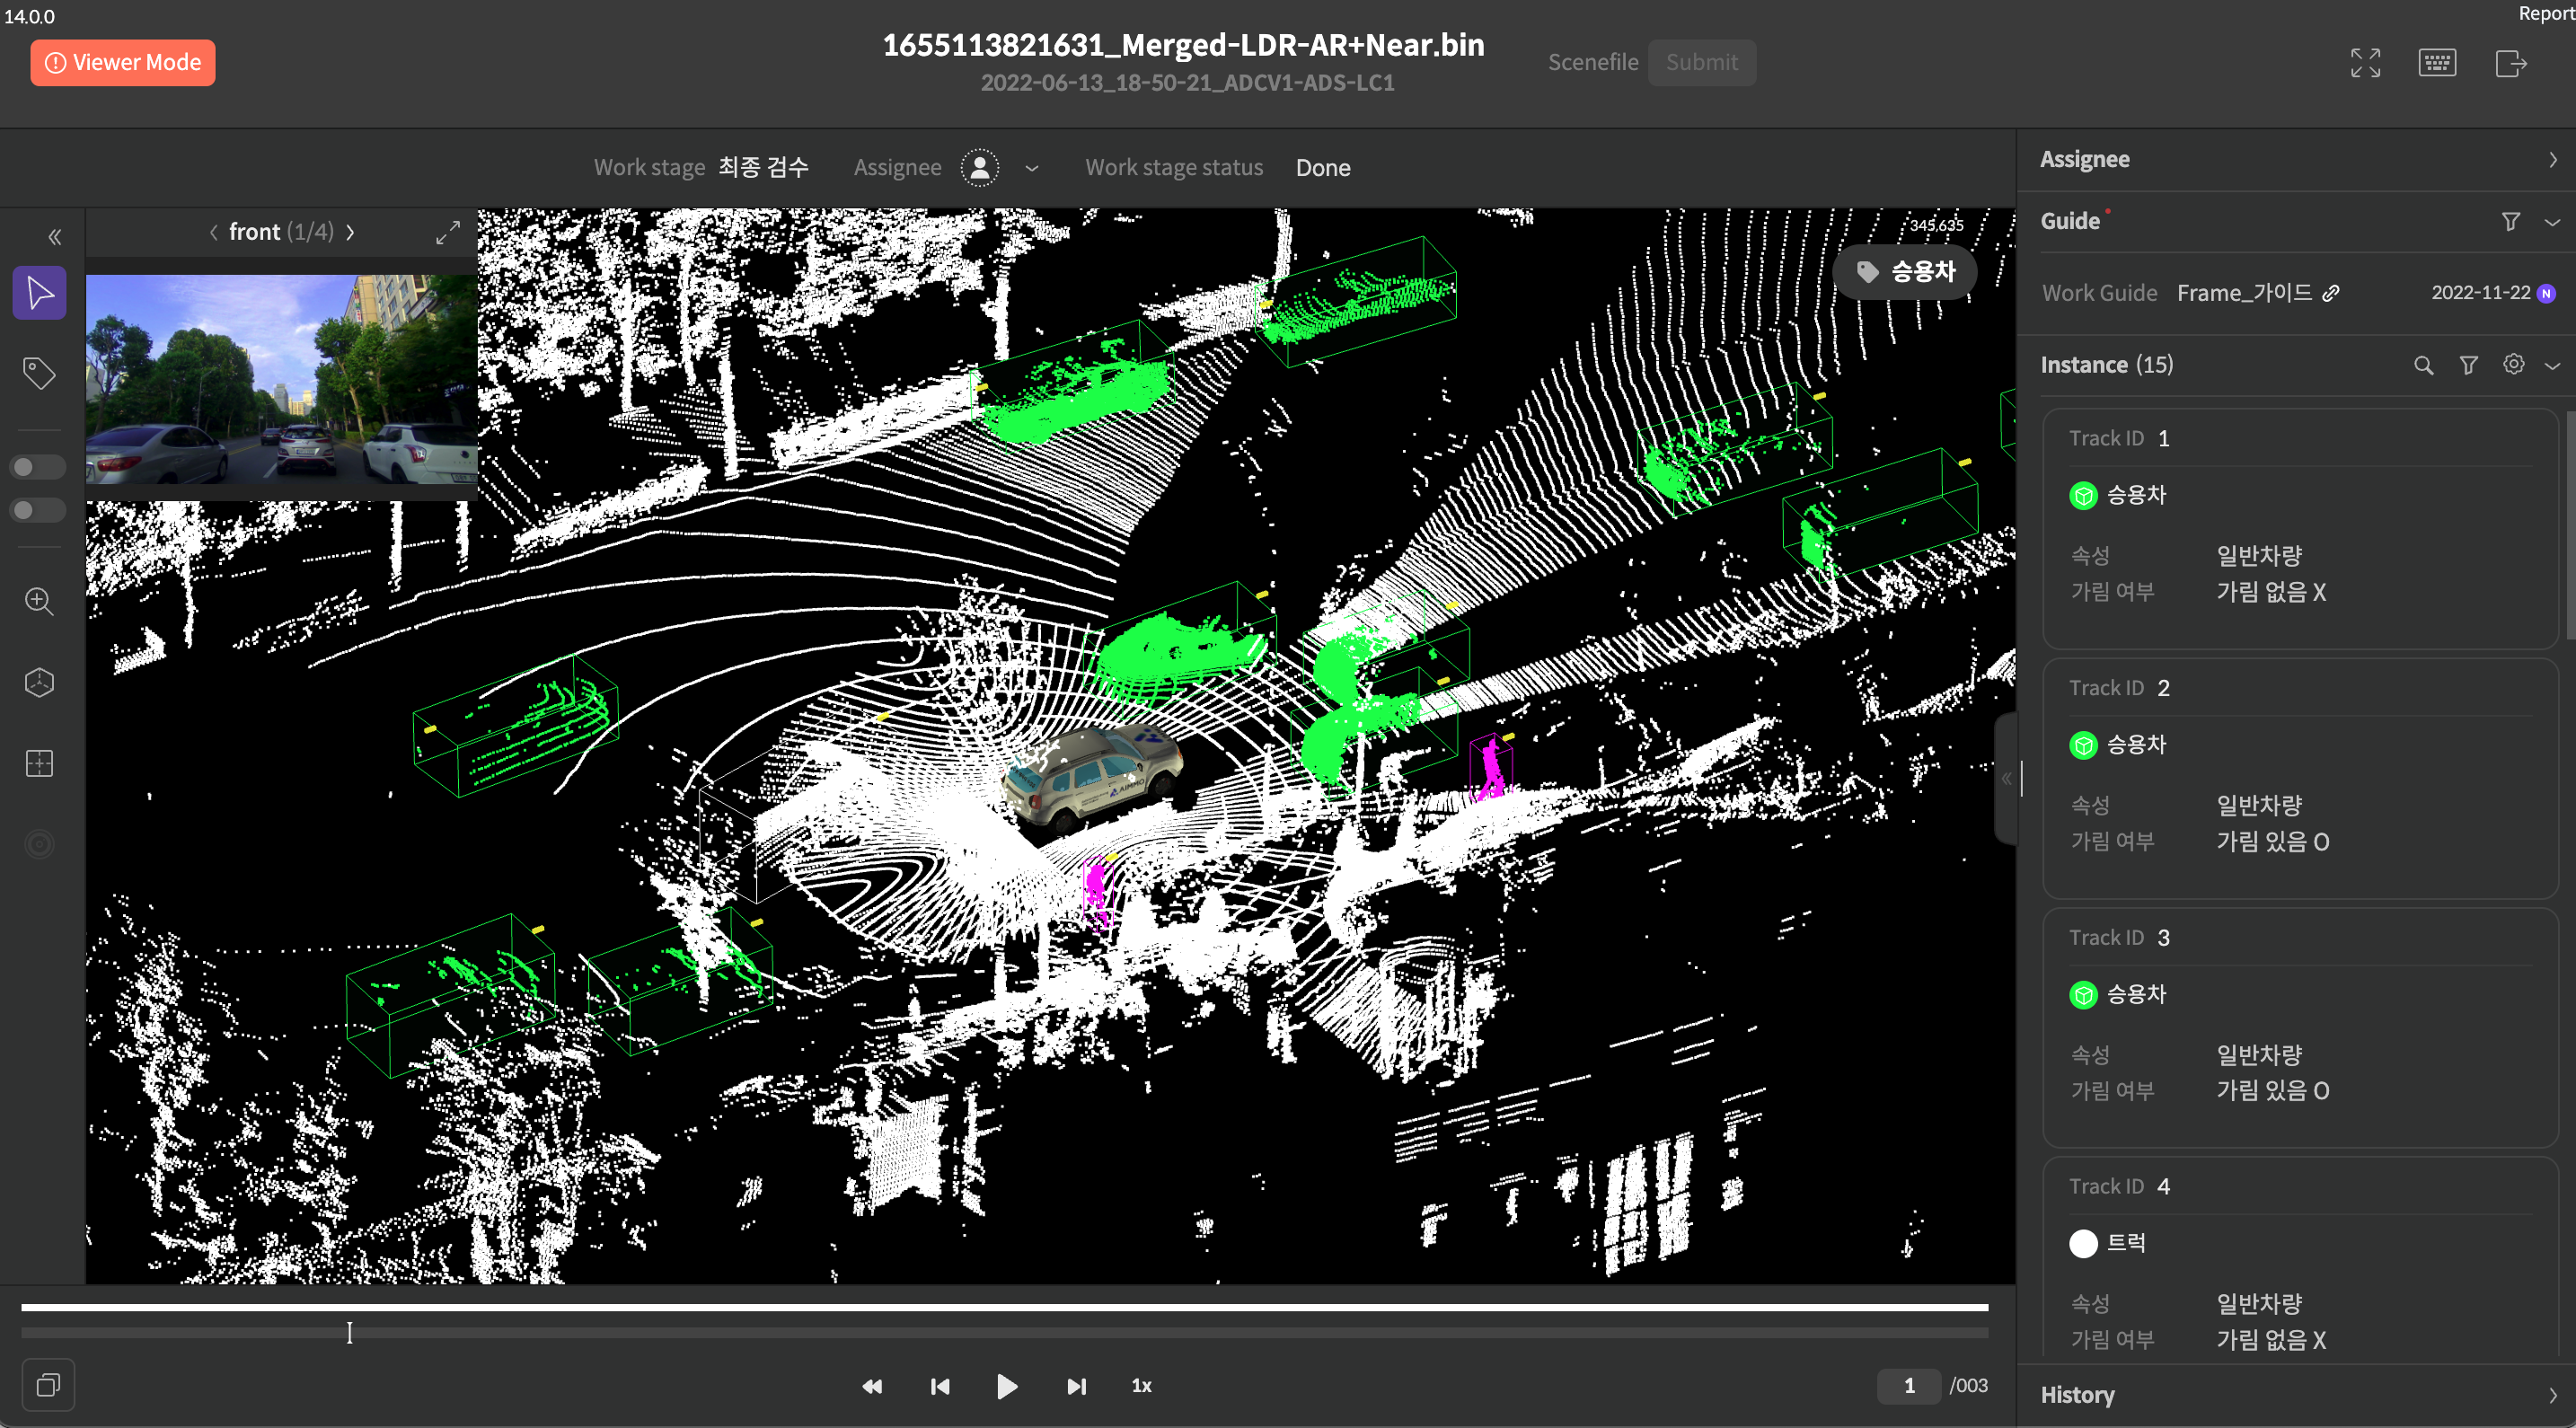Open the Report link
Image resolution: width=2576 pixels, height=1428 pixels.
pyautogui.click(x=2546, y=13)
